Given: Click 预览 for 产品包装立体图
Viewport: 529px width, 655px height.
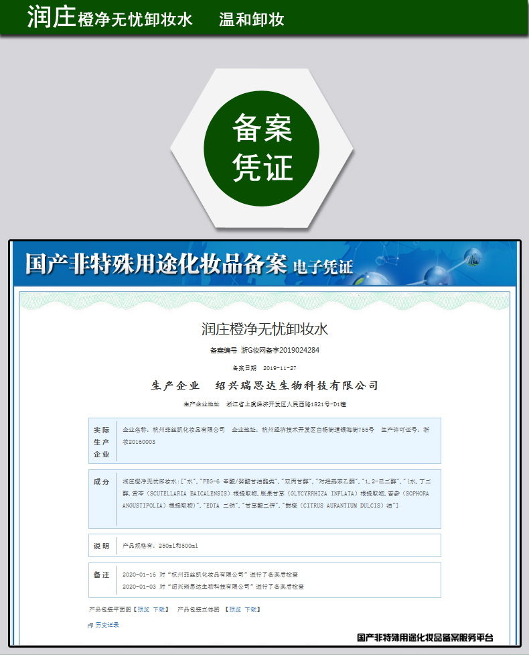Looking at the screenshot, I should click(x=235, y=609).
